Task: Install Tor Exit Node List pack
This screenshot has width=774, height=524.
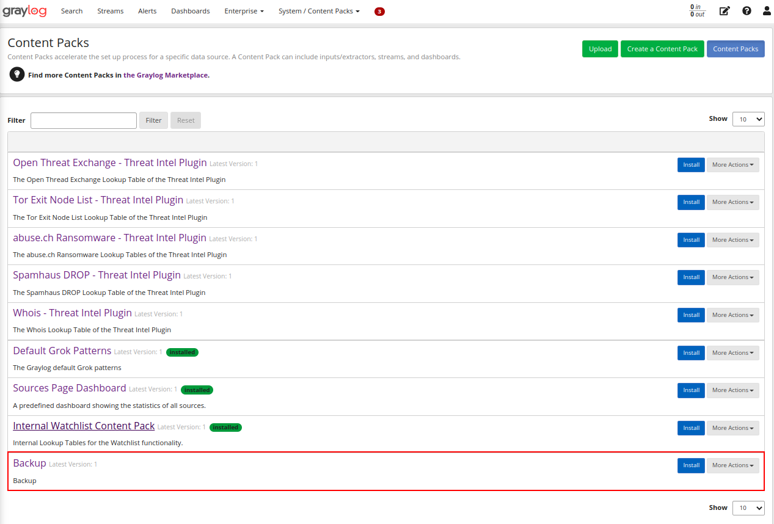Action: [691, 202]
